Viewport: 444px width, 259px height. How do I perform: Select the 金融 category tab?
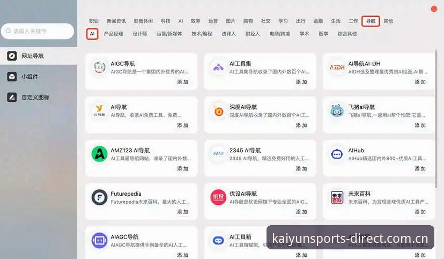click(x=319, y=21)
